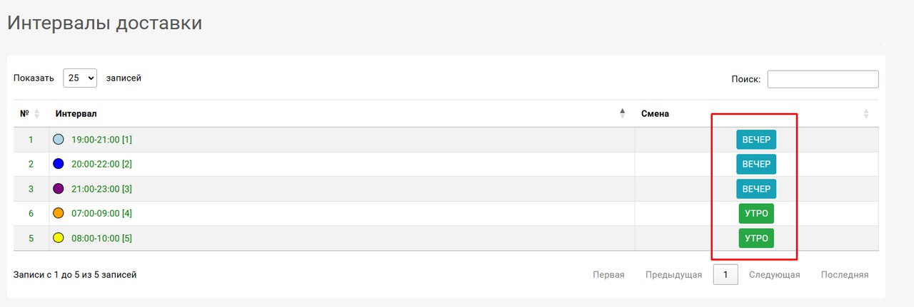Open interval 19:00-21:00 [1] link

(x=101, y=140)
